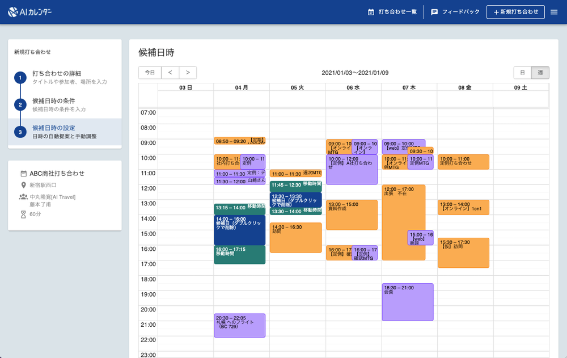The height and width of the screenshot is (358, 567).
Task: Open 候補日時の条件 step
Action: [x=54, y=100]
